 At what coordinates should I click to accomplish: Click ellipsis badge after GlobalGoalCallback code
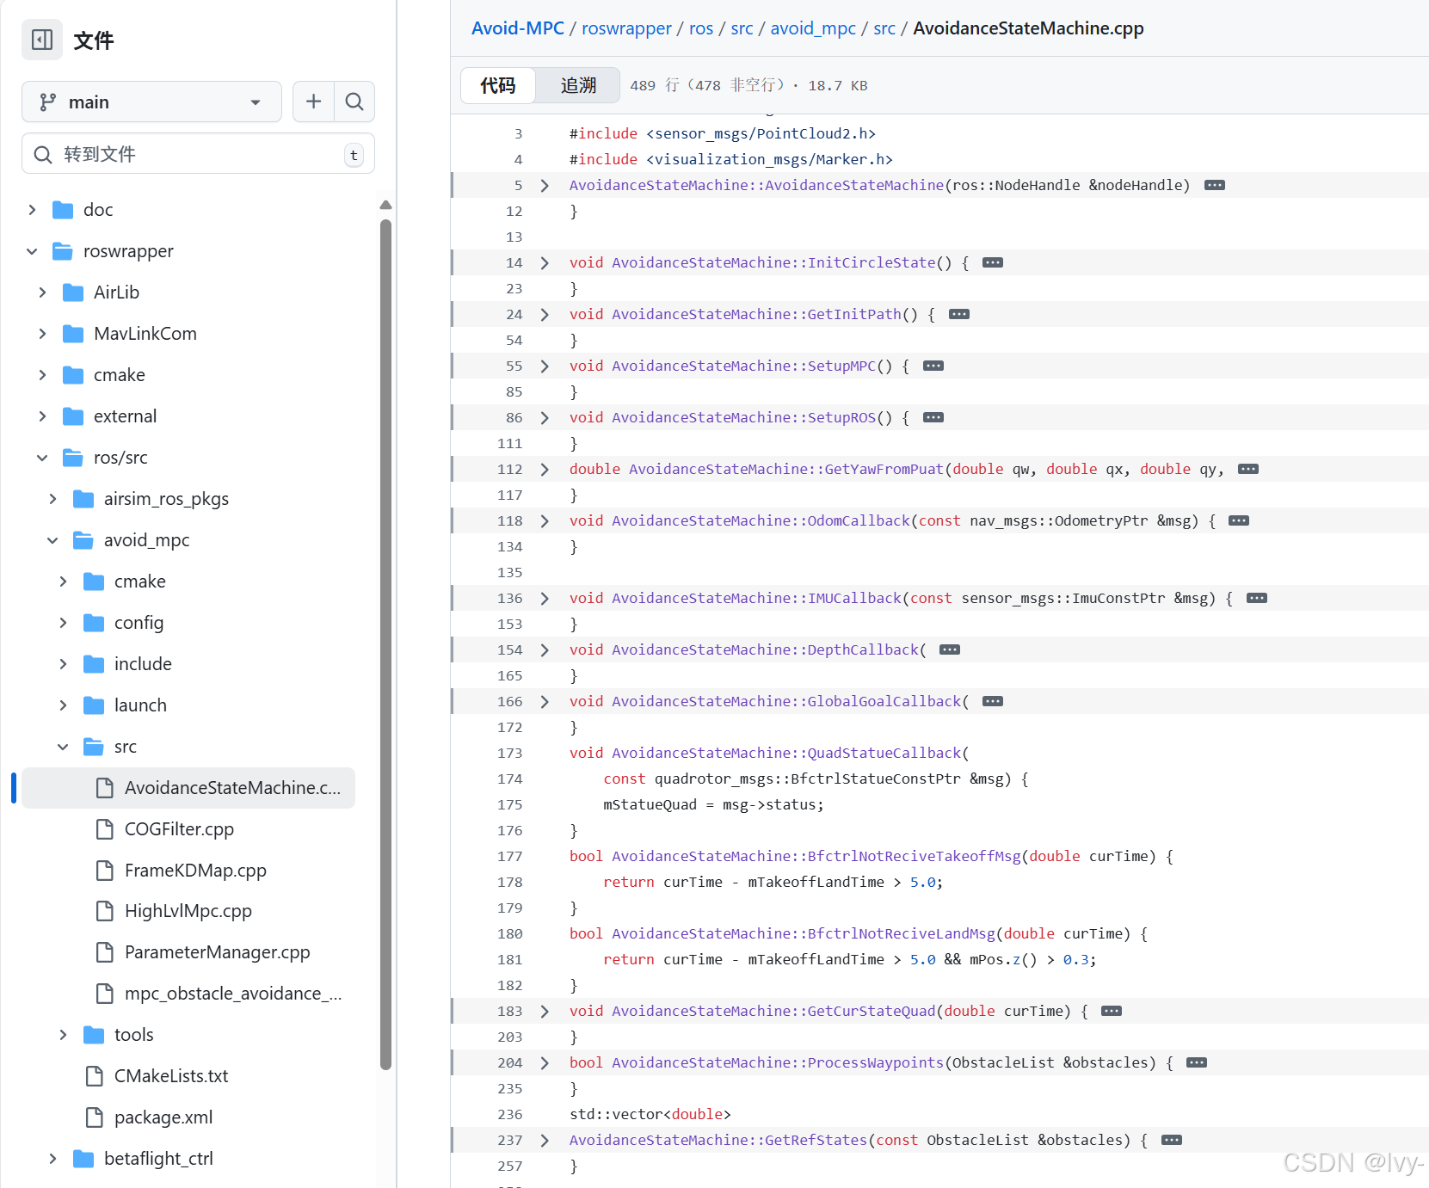click(x=993, y=701)
